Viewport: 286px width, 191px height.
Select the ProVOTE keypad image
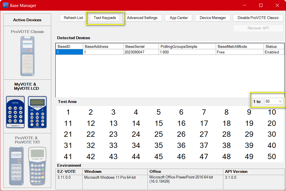pos(17,166)
